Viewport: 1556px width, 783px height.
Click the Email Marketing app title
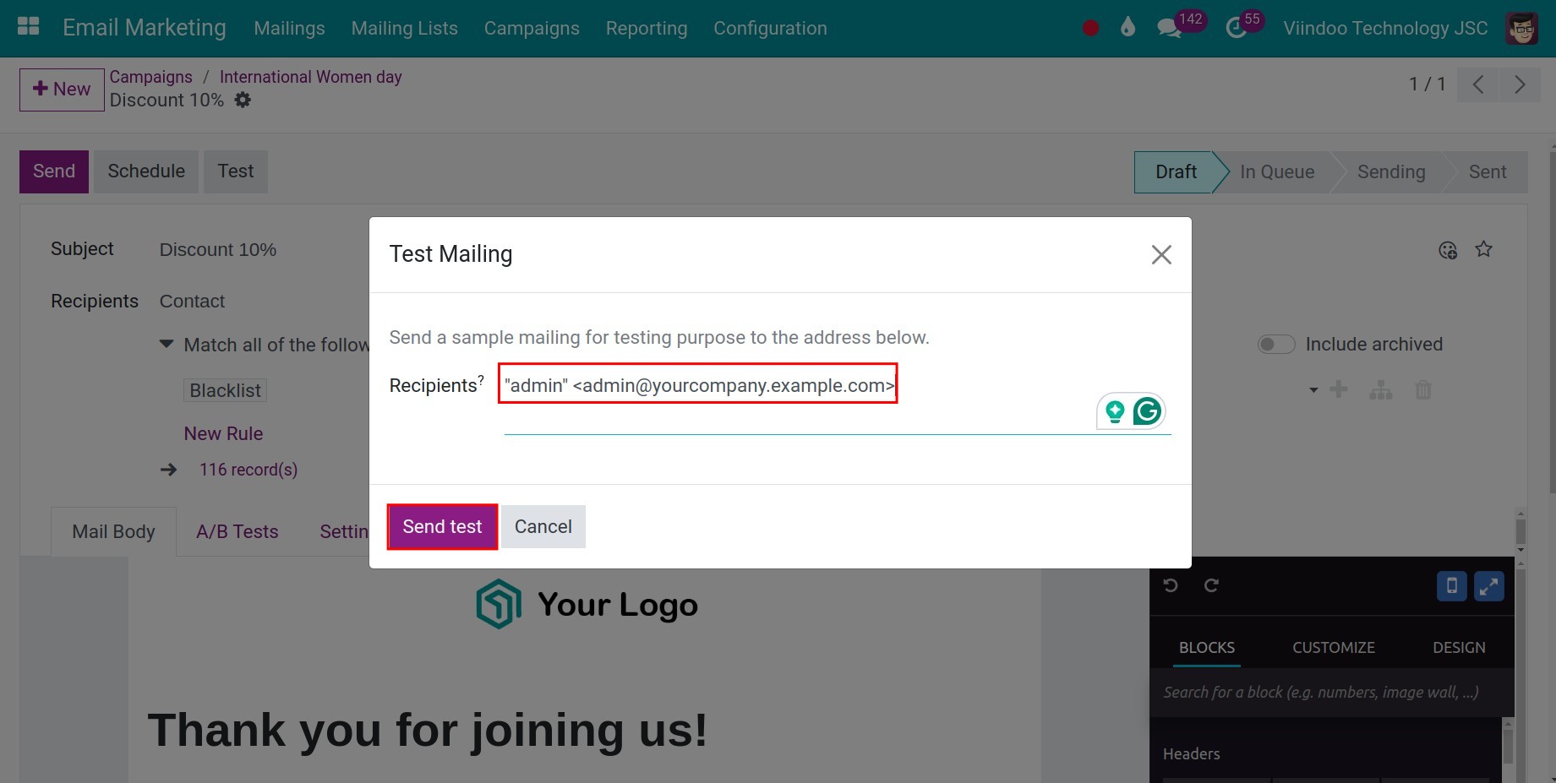click(x=145, y=28)
